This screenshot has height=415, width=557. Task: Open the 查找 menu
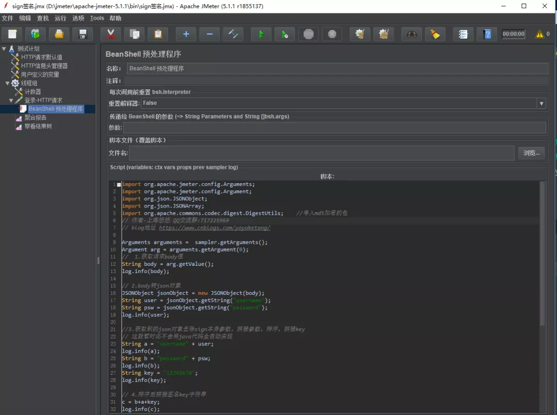[43, 18]
